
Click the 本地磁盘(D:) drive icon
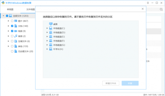pos(51,32)
